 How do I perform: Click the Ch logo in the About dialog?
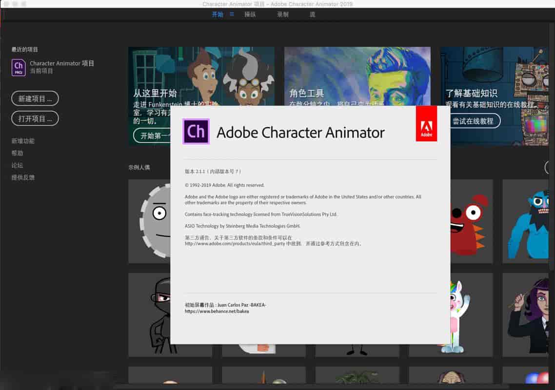point(196,132)
